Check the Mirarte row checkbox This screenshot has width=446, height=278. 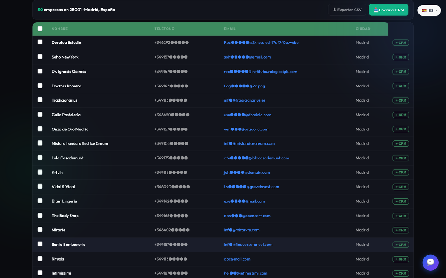point(40,230)
